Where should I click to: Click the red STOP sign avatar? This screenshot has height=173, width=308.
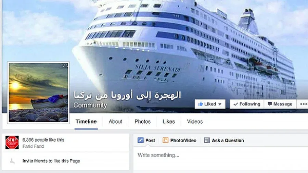[x=12, y=143]
